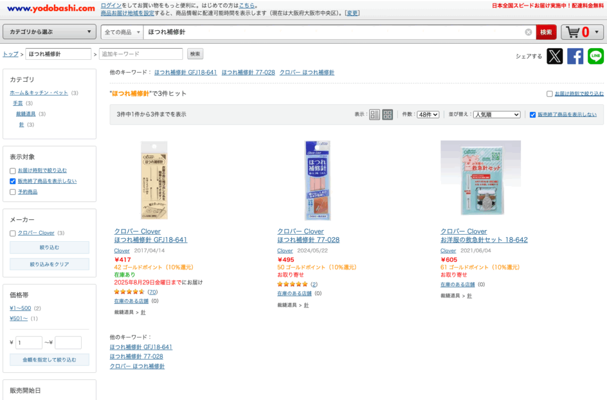The width and height of the screenshot is (607, 400).
Task: Click the 追加キーワード input field
Action: point(141,54)
